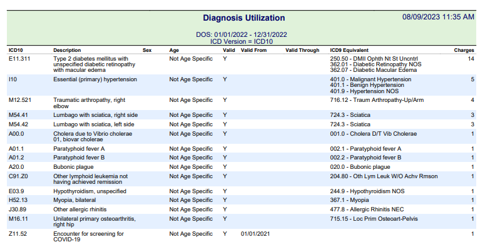The image size is (485, 247).
Task: Click the ICD9 Equivalent column header
Action: click(x=349, y=50)
